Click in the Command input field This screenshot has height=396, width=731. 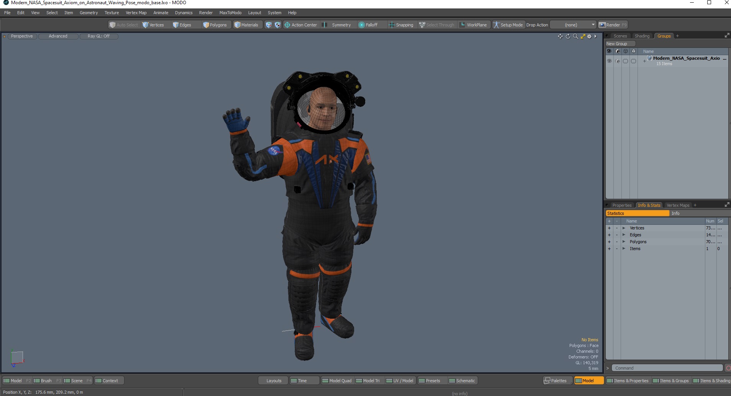[667, 368]
